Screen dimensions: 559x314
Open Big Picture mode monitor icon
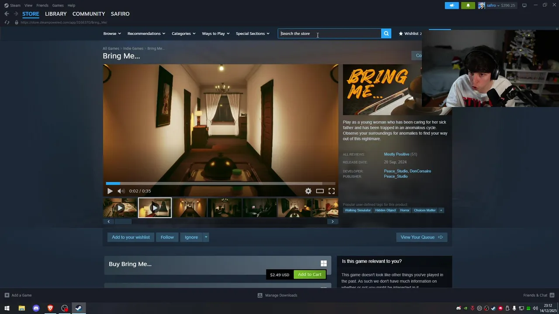pos(524,5)
